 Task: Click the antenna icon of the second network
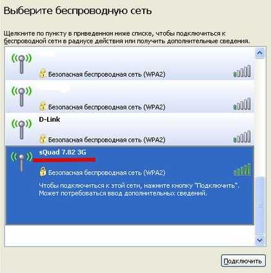(x=21, y=97)
